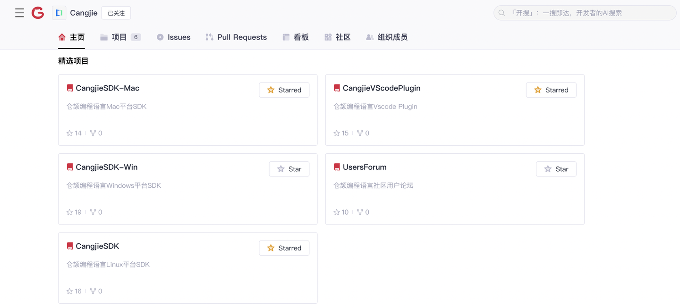Switch to the 项目 tab
This screenshot has height=308, width=680.
pyautogui.click(x=120, y=37)
